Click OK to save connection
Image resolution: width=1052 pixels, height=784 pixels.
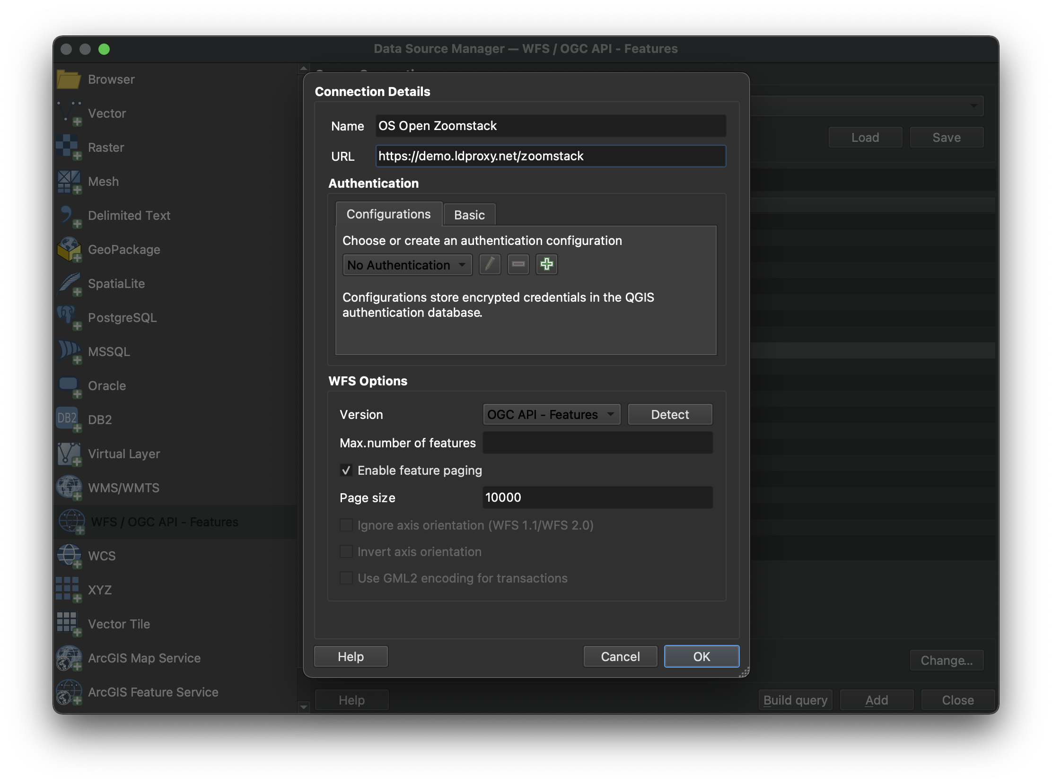pos(701,657)
